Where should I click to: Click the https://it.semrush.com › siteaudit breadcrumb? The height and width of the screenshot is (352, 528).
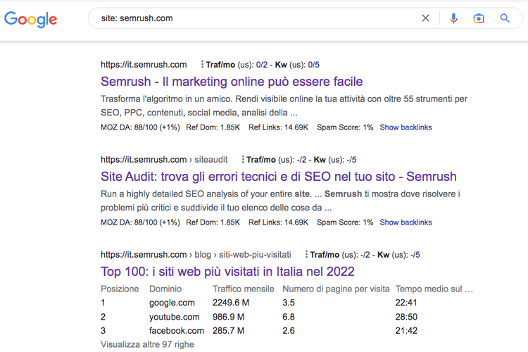pos(164,160)
